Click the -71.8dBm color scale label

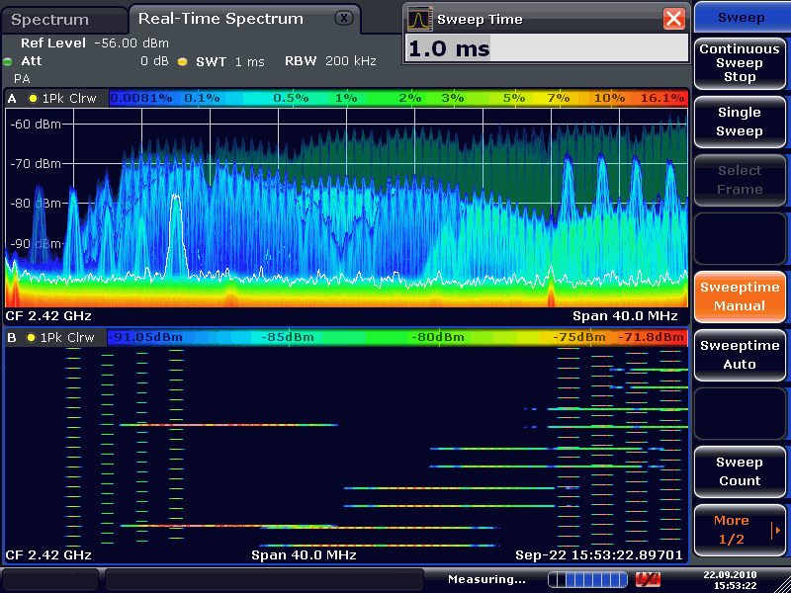click(x=653, y=337)
